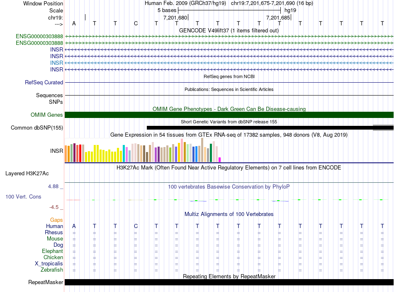Open the 100 Vert. Cons track label
Screen dimensions: 394x292
(23, 196)
